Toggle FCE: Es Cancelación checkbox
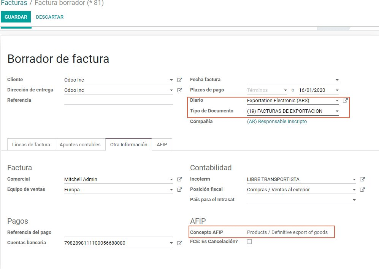Viewport: 379px width, 269px height. (x=249, y=242)
